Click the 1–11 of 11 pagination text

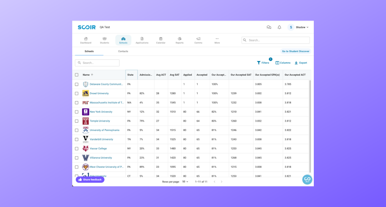tap(201, 182)
